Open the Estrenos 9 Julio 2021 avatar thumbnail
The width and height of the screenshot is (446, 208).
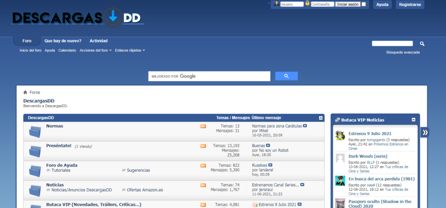point(340,136)
